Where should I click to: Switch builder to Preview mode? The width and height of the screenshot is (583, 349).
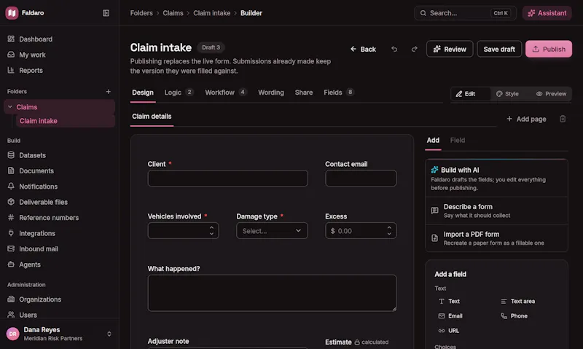551,94
